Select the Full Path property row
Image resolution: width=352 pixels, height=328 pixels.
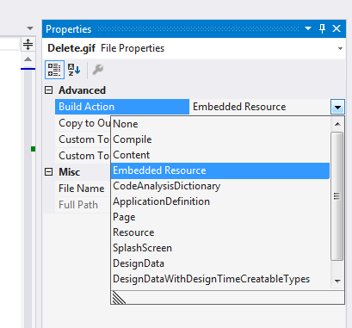coord(83,205)
